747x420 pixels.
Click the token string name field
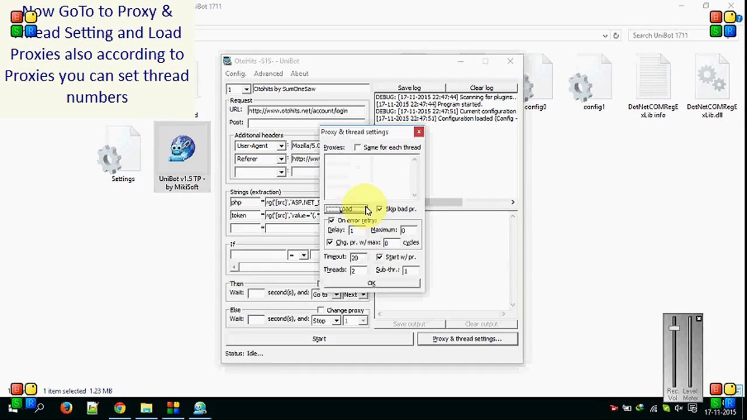246,215
